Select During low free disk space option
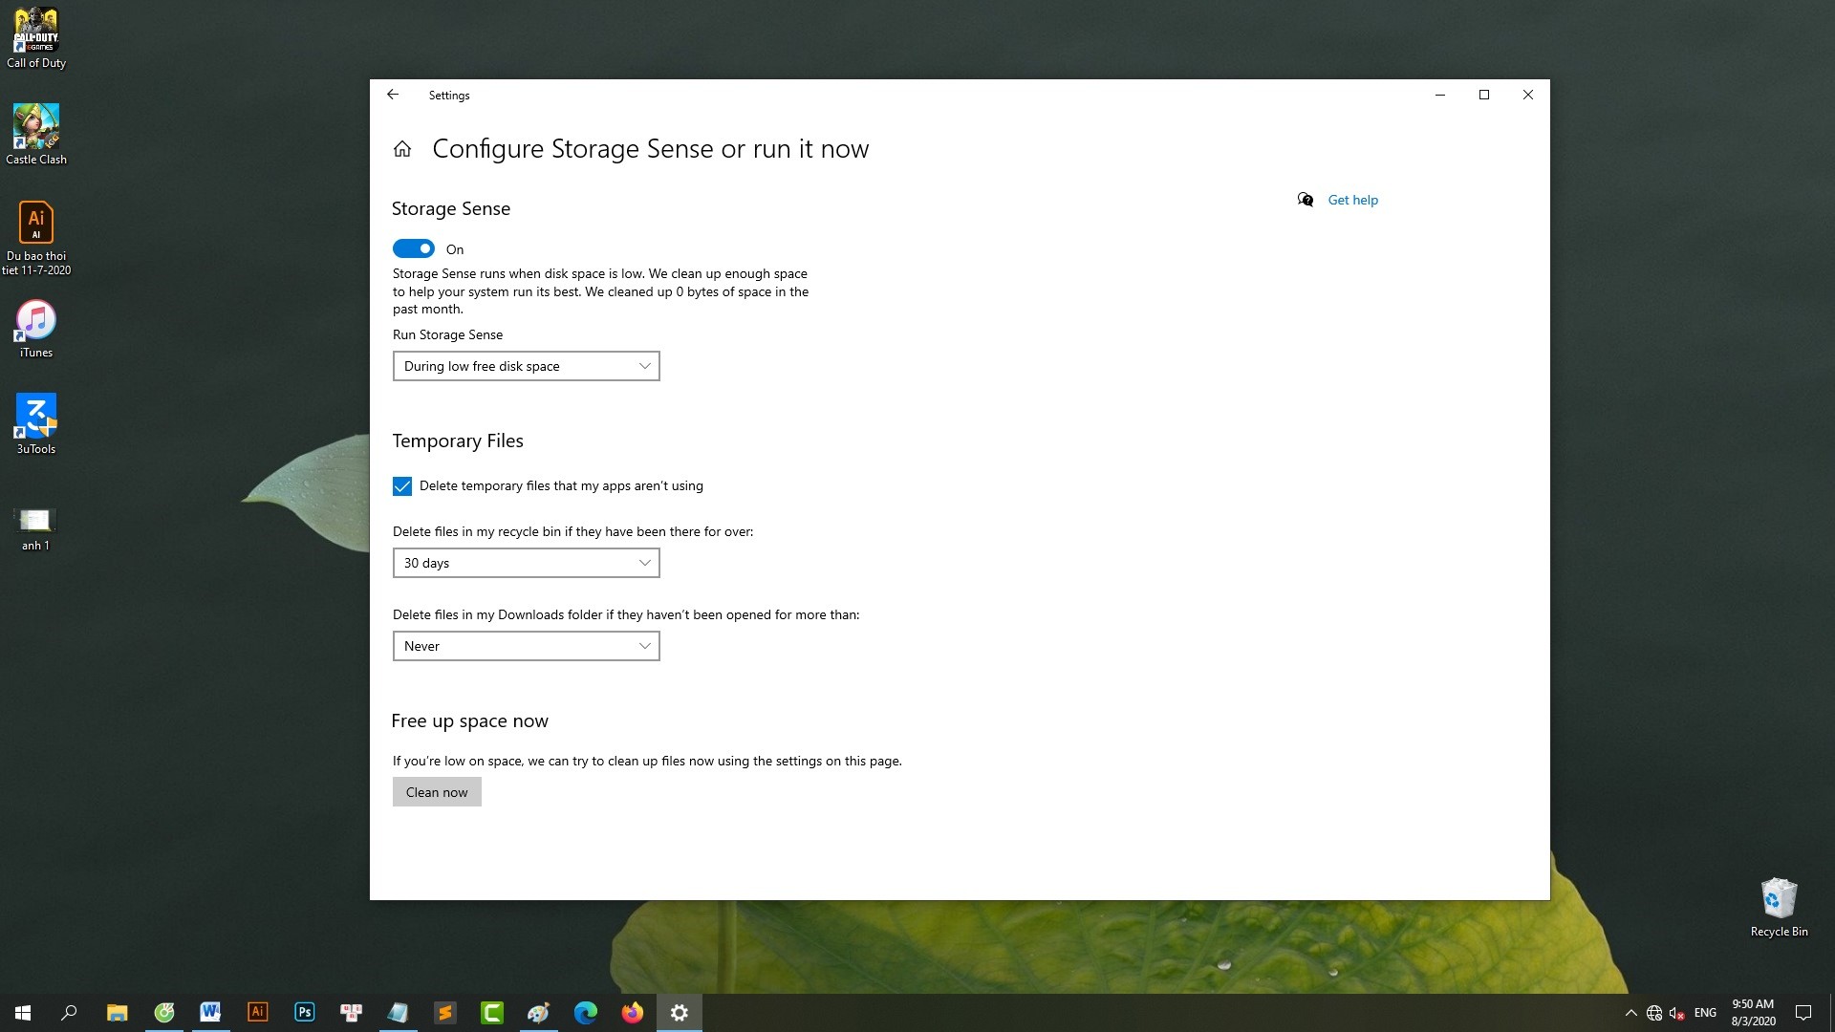This screenshot has height=1032, width=1835. click(x=525, y=365)
